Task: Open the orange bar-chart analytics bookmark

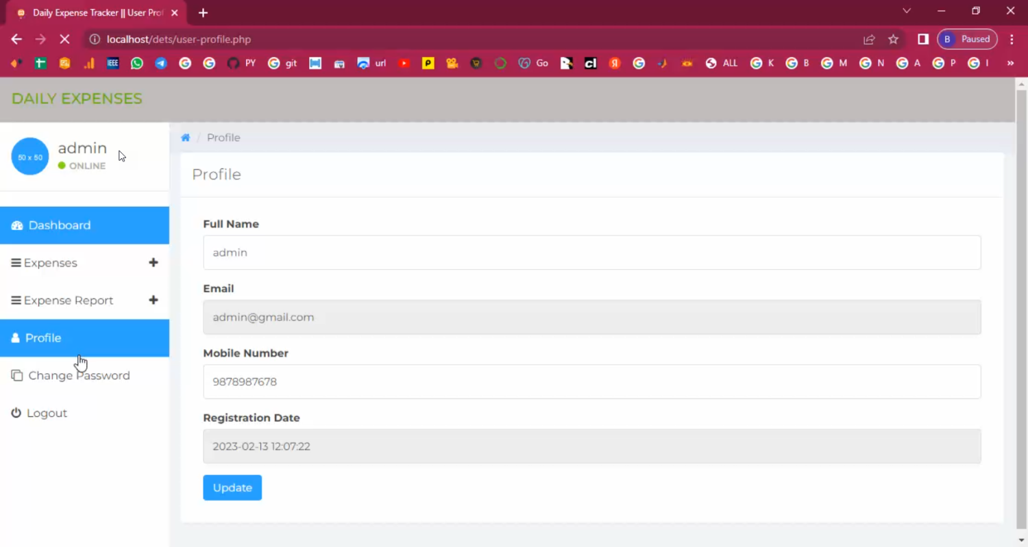Action: point(89,63)
